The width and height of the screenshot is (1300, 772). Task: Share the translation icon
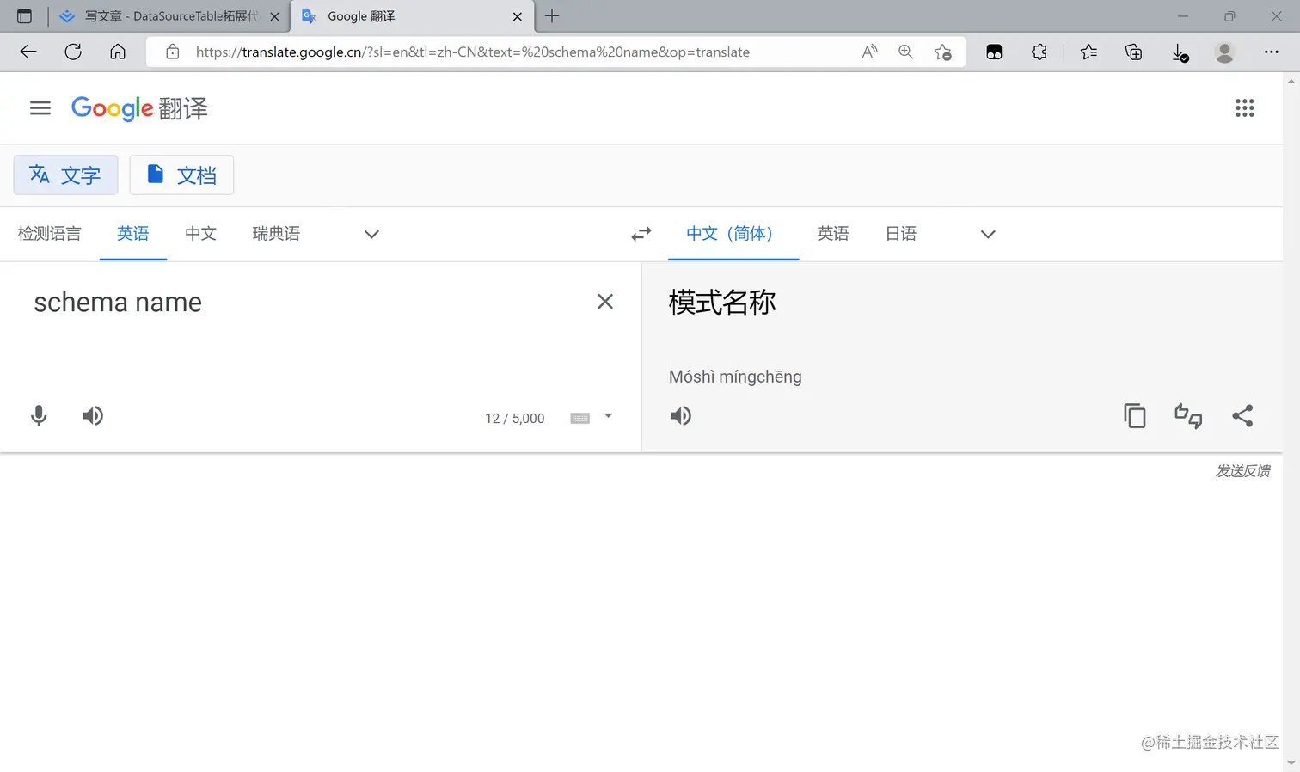point(1242,416)
